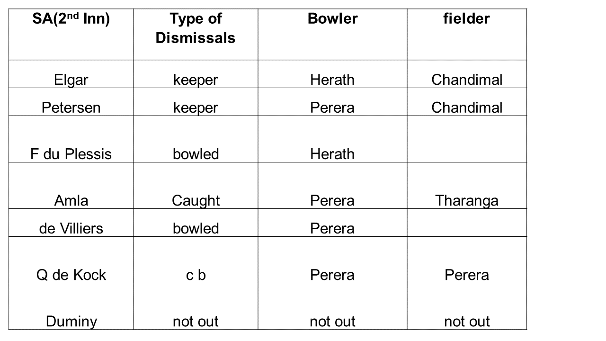The height and width of the screenshot is (341, 606).
Task: Select 'bowled' cell in de Villiers row
Action: pos(196,228)
